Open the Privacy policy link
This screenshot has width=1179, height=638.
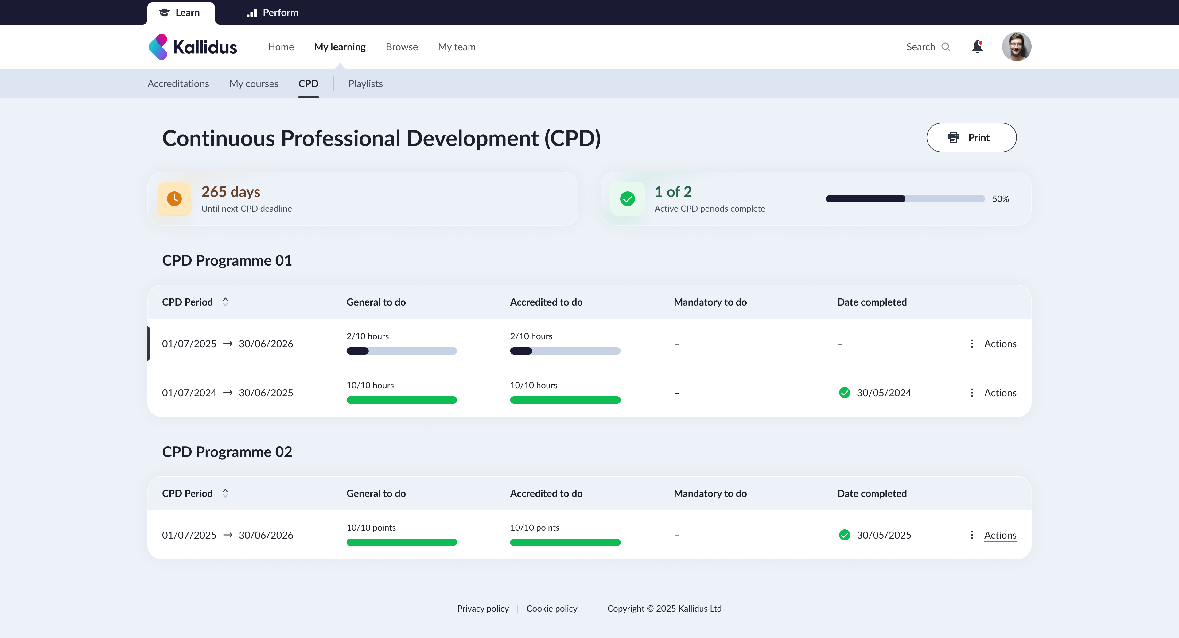point(482,608)
